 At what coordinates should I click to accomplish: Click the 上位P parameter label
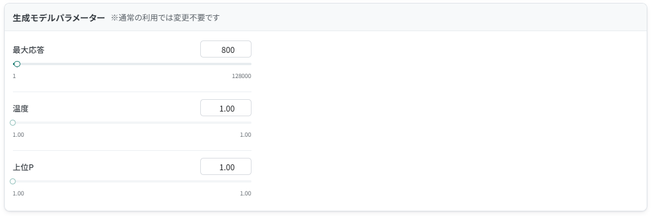(x=24, y=167)
